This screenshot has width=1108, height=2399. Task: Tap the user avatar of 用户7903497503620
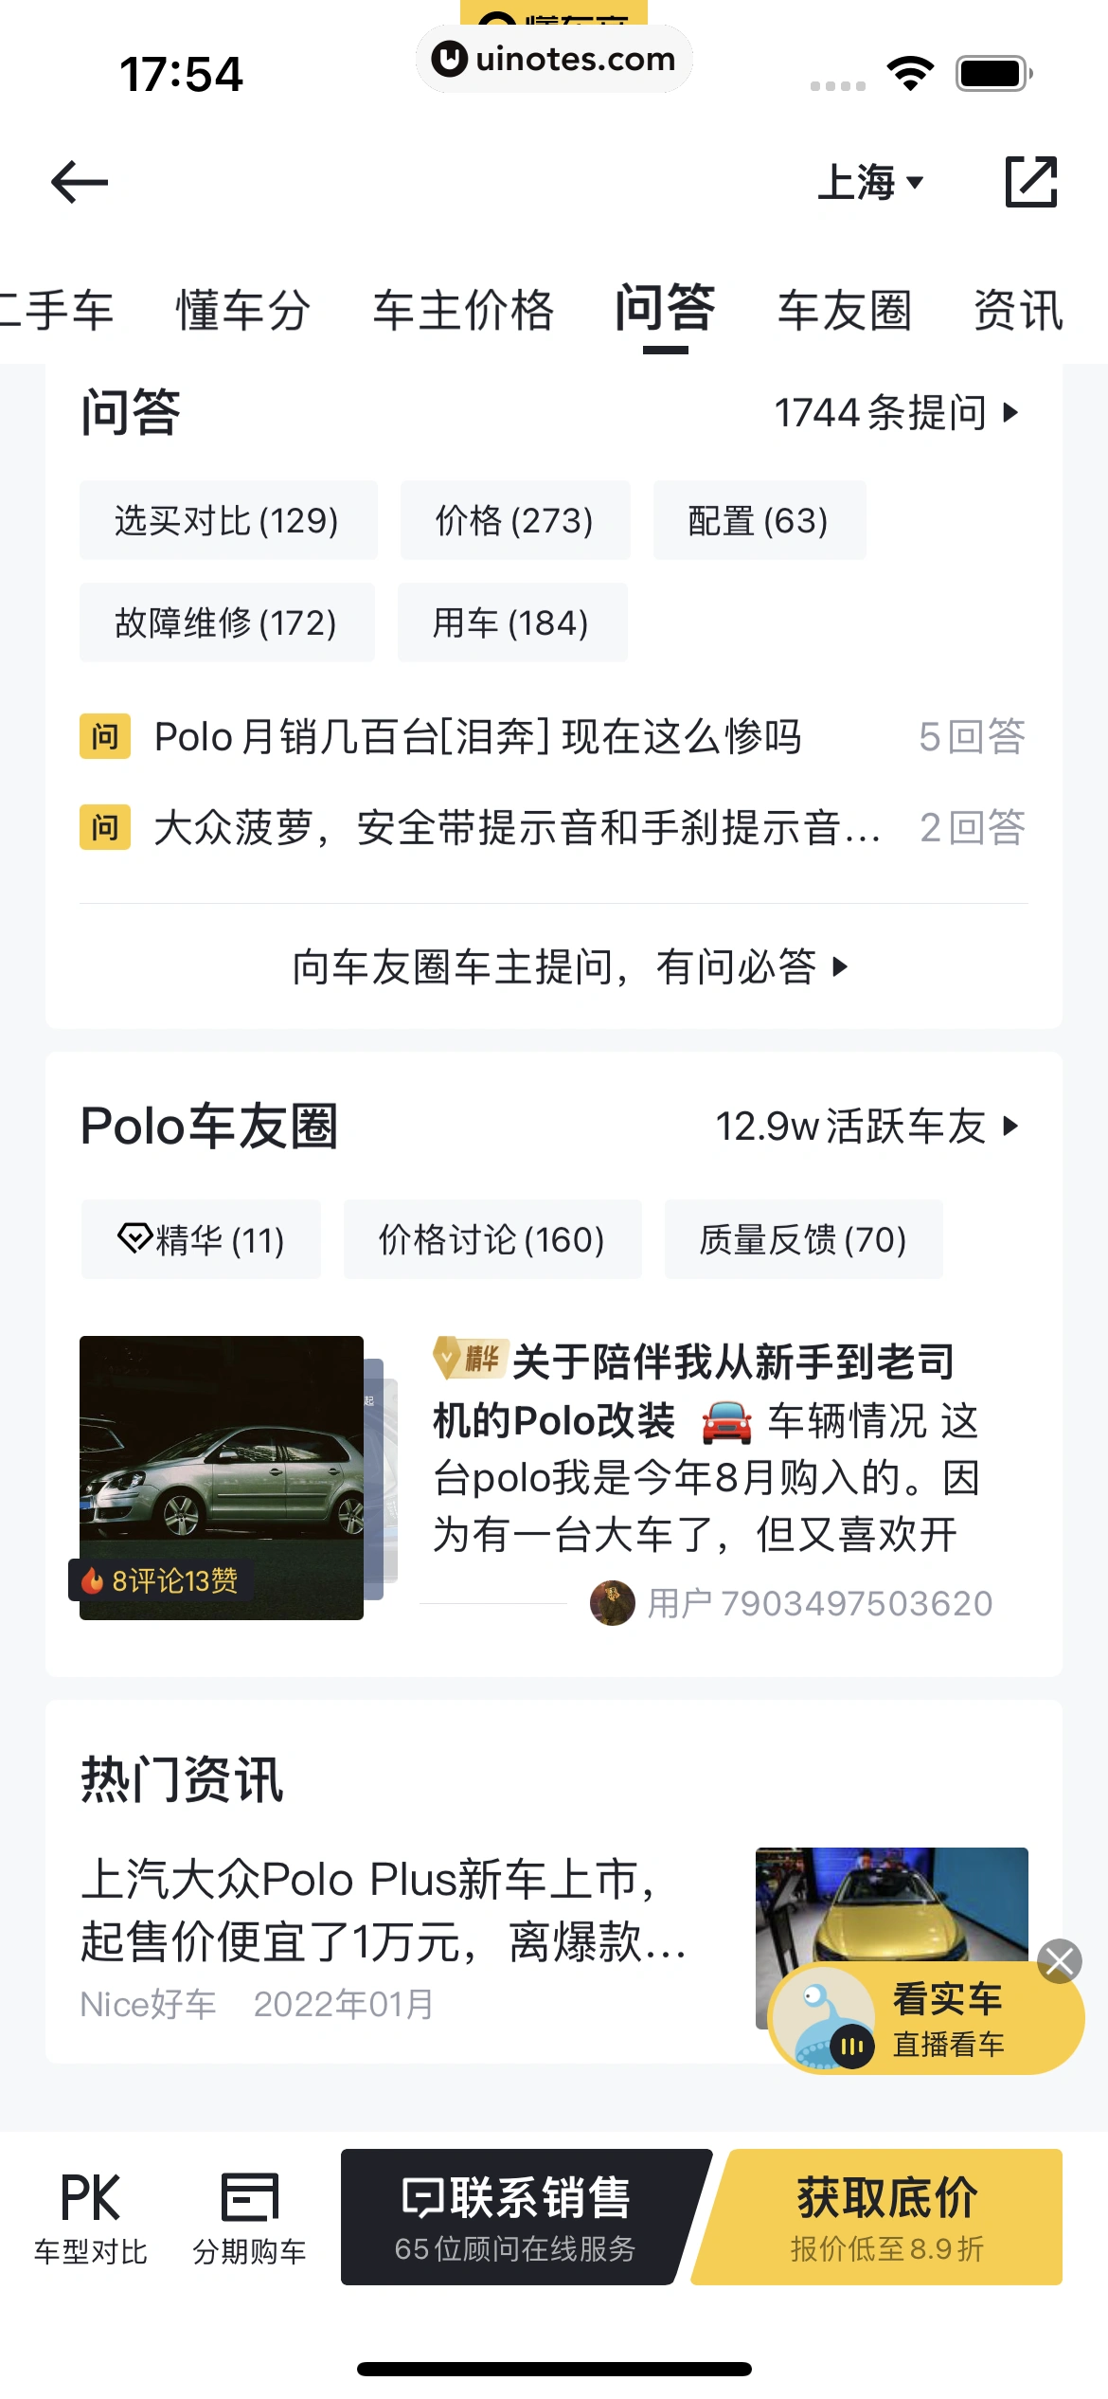click(x=612, y=1603)
